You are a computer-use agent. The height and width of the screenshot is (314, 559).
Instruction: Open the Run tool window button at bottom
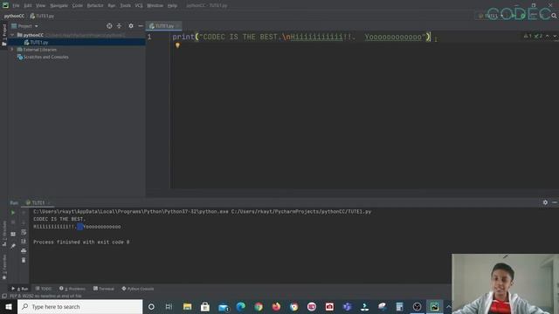[x=19, y=289]
